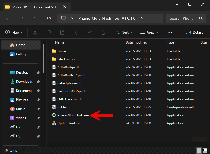The width and height of the screenshot is (210, 154).
Task: Open the New item dropdown
Action: coord(14,33)
